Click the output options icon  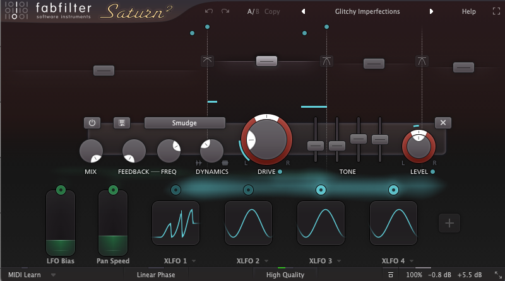tap(390, 275)
